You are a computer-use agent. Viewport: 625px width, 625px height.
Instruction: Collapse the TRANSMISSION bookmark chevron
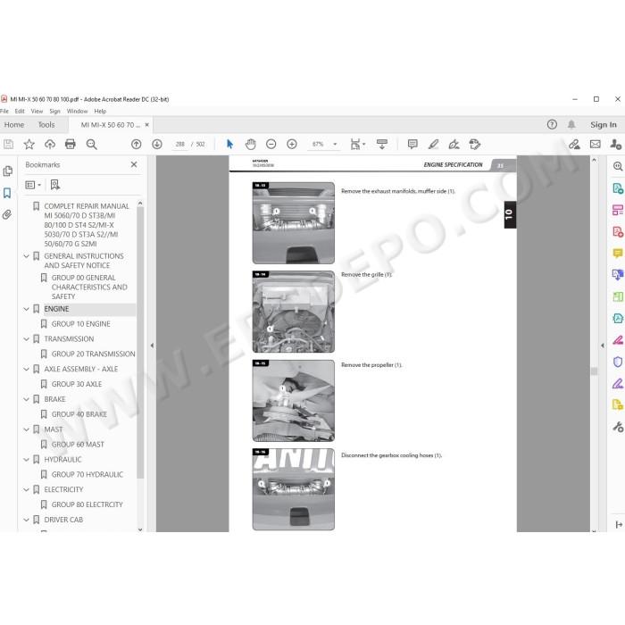[26, 339]
